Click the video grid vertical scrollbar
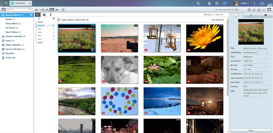 [x=228, y=57]
